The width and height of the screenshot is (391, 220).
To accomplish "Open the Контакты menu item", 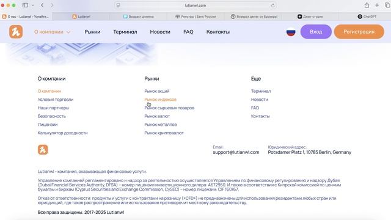I will click(x=218, y=32).
